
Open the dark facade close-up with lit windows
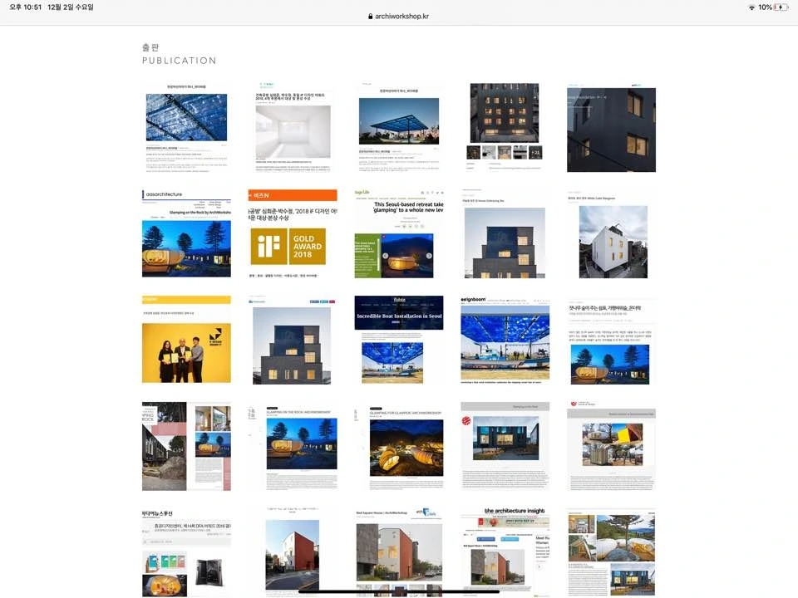click(611, 128)
